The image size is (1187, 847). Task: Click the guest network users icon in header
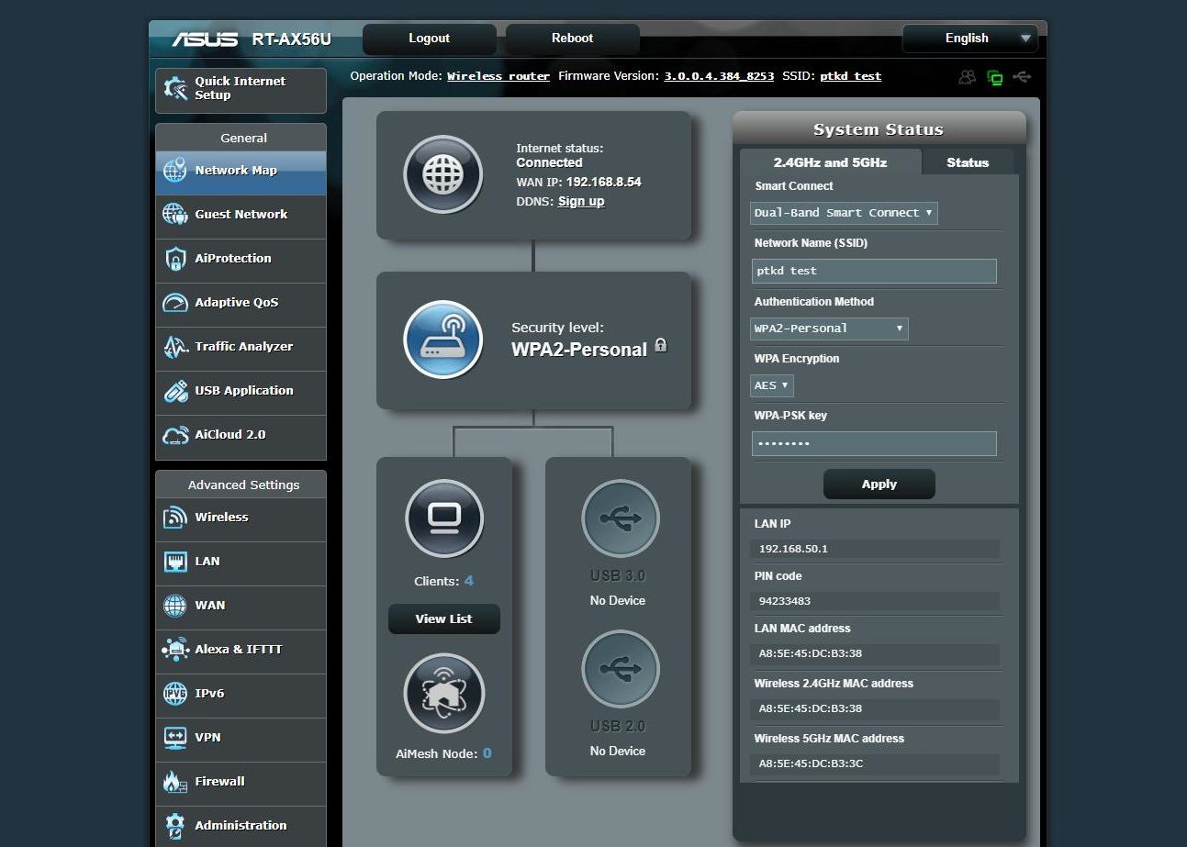point(967,77)
